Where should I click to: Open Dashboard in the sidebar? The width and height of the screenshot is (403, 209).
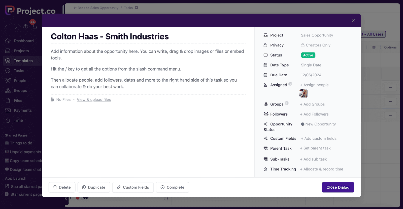click(23, 41)
